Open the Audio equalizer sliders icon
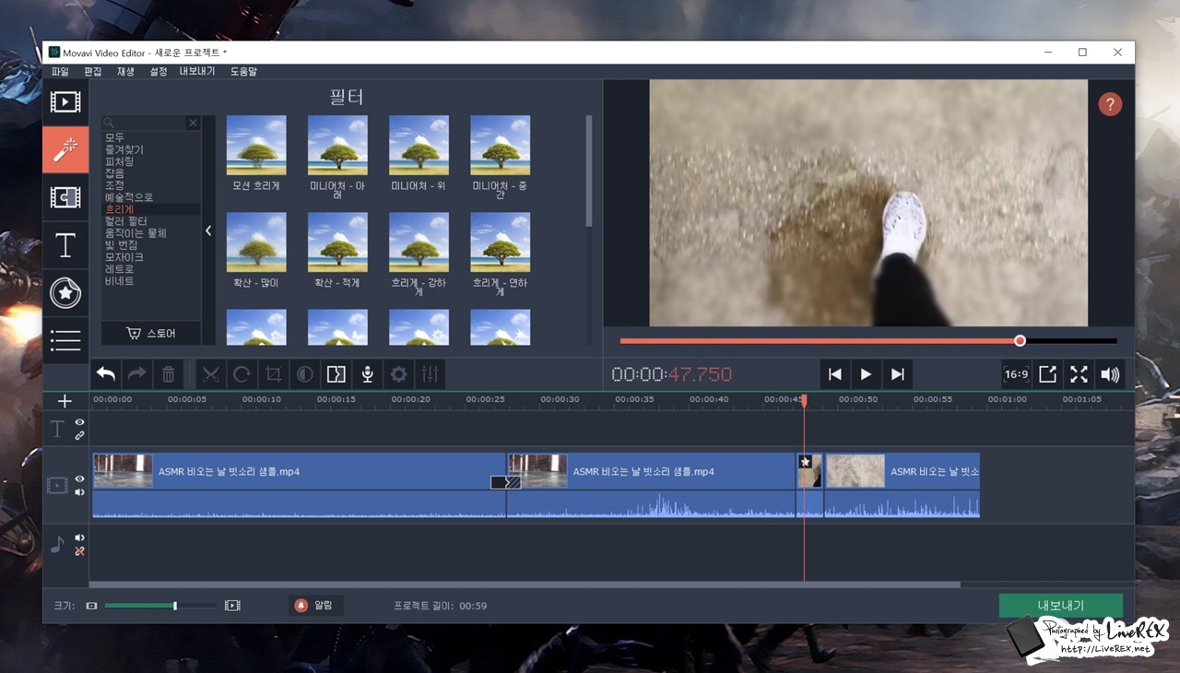Image resolution: width=1180 pixels, height=673 pixels. click(x=430, y=374)
